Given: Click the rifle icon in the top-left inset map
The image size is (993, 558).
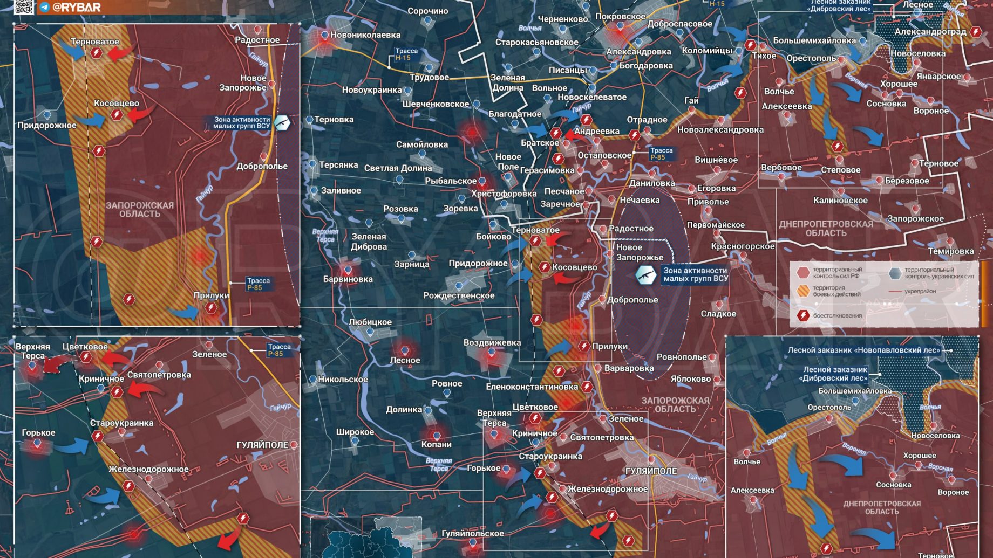Looking at the screenshot, I should tap(282, 123).
